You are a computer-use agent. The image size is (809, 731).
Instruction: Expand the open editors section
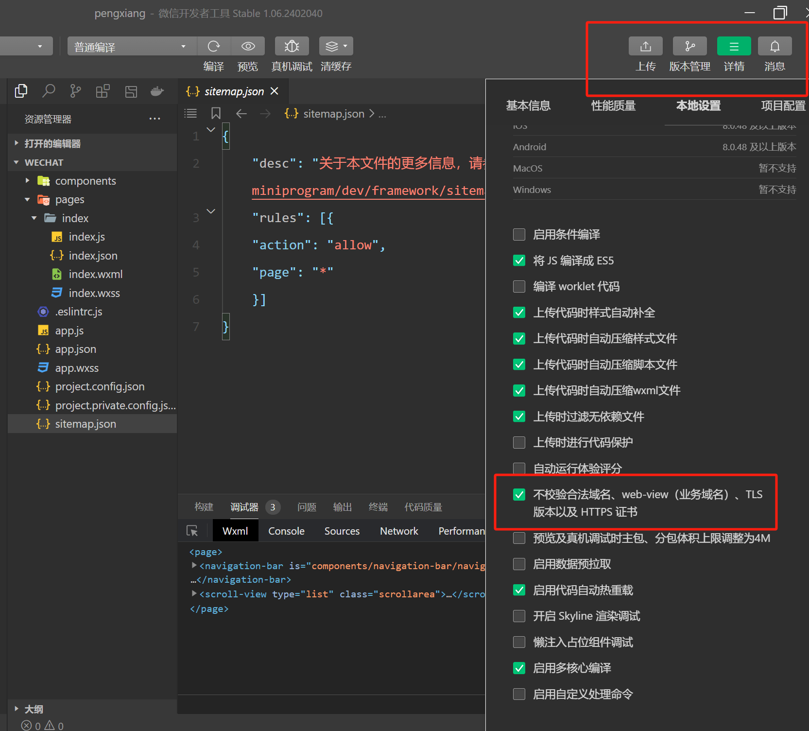click(x=17, y=143)
